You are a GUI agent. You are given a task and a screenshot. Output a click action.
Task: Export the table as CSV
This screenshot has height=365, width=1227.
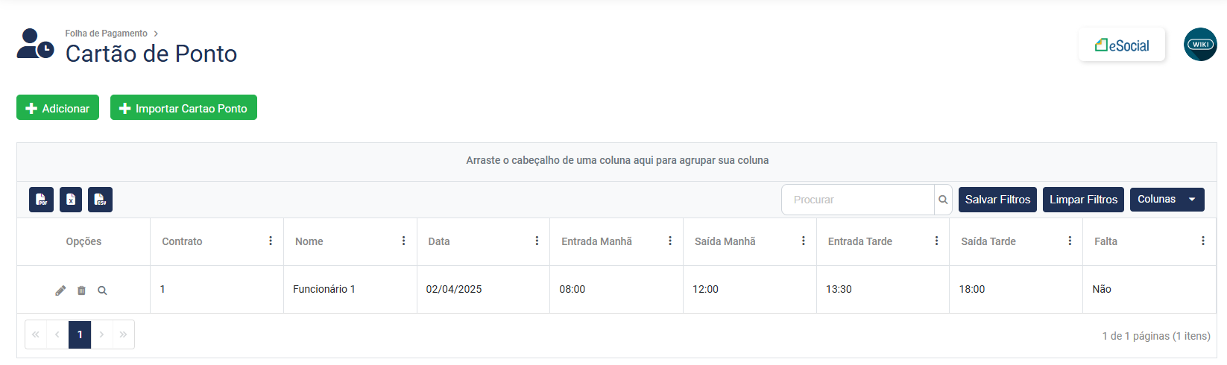coord(100,200)
